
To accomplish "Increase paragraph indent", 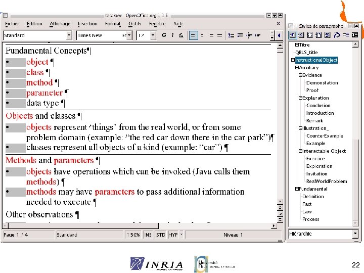I will coord(258,35).
